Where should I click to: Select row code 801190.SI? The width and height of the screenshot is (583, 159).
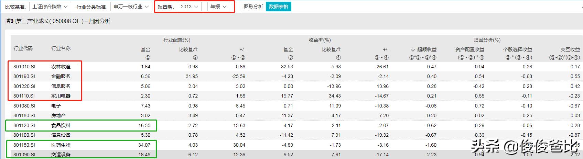point(24,76)
